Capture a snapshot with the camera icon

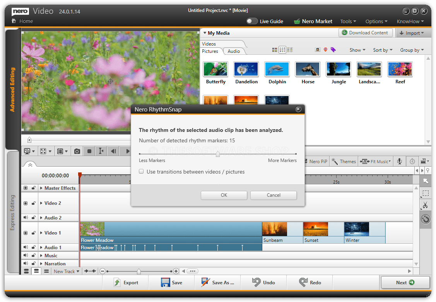77,151
